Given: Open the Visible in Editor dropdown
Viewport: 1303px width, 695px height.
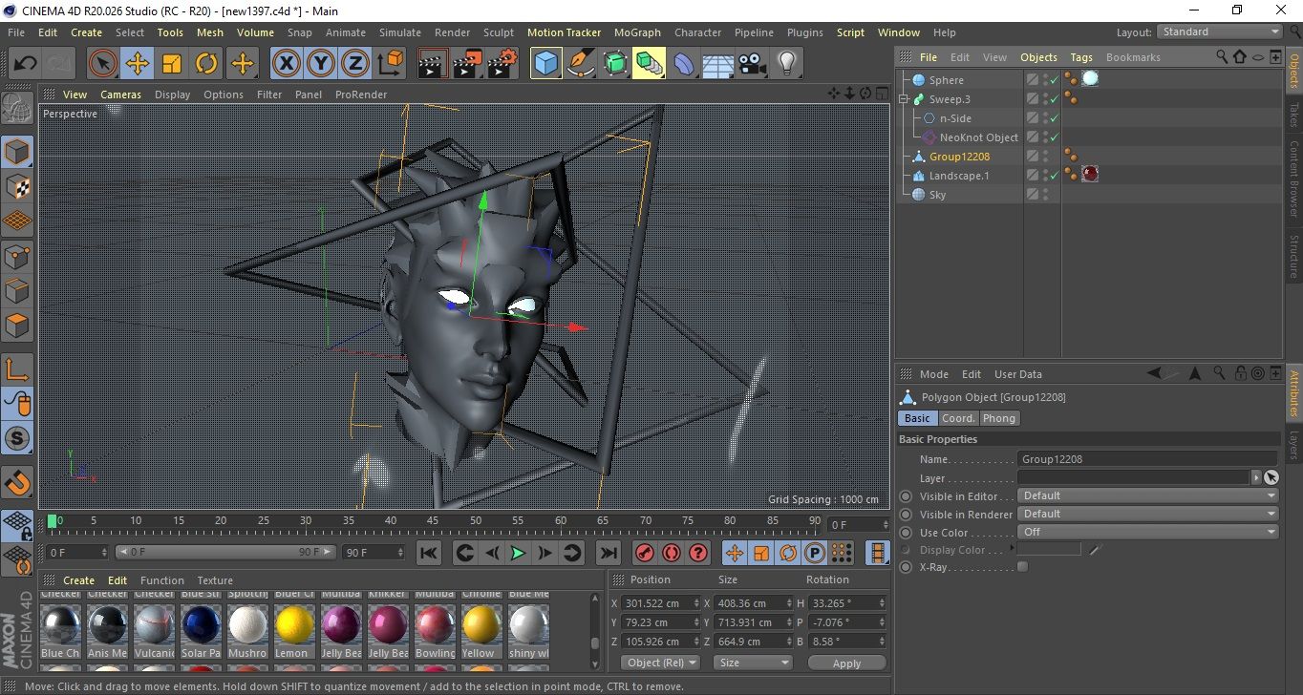Looking at the screenshot, I should click(1148, 495).
